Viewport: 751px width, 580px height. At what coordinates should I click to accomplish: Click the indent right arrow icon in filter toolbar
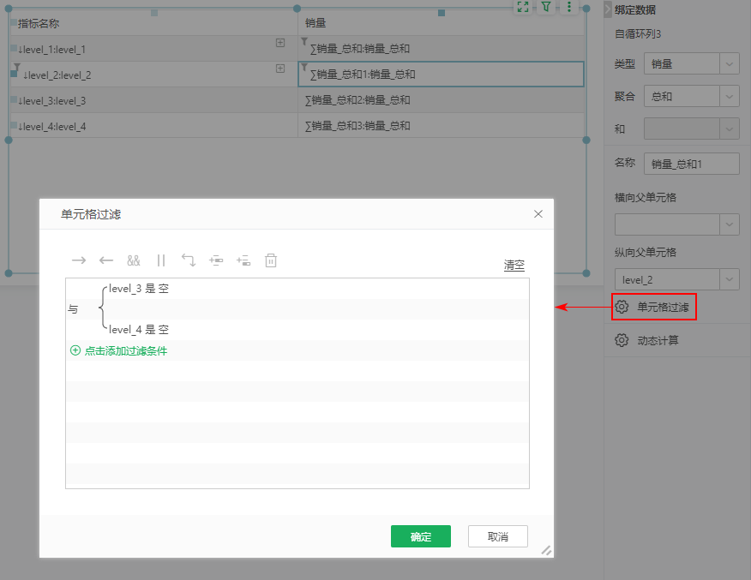[x=79, y=260]
